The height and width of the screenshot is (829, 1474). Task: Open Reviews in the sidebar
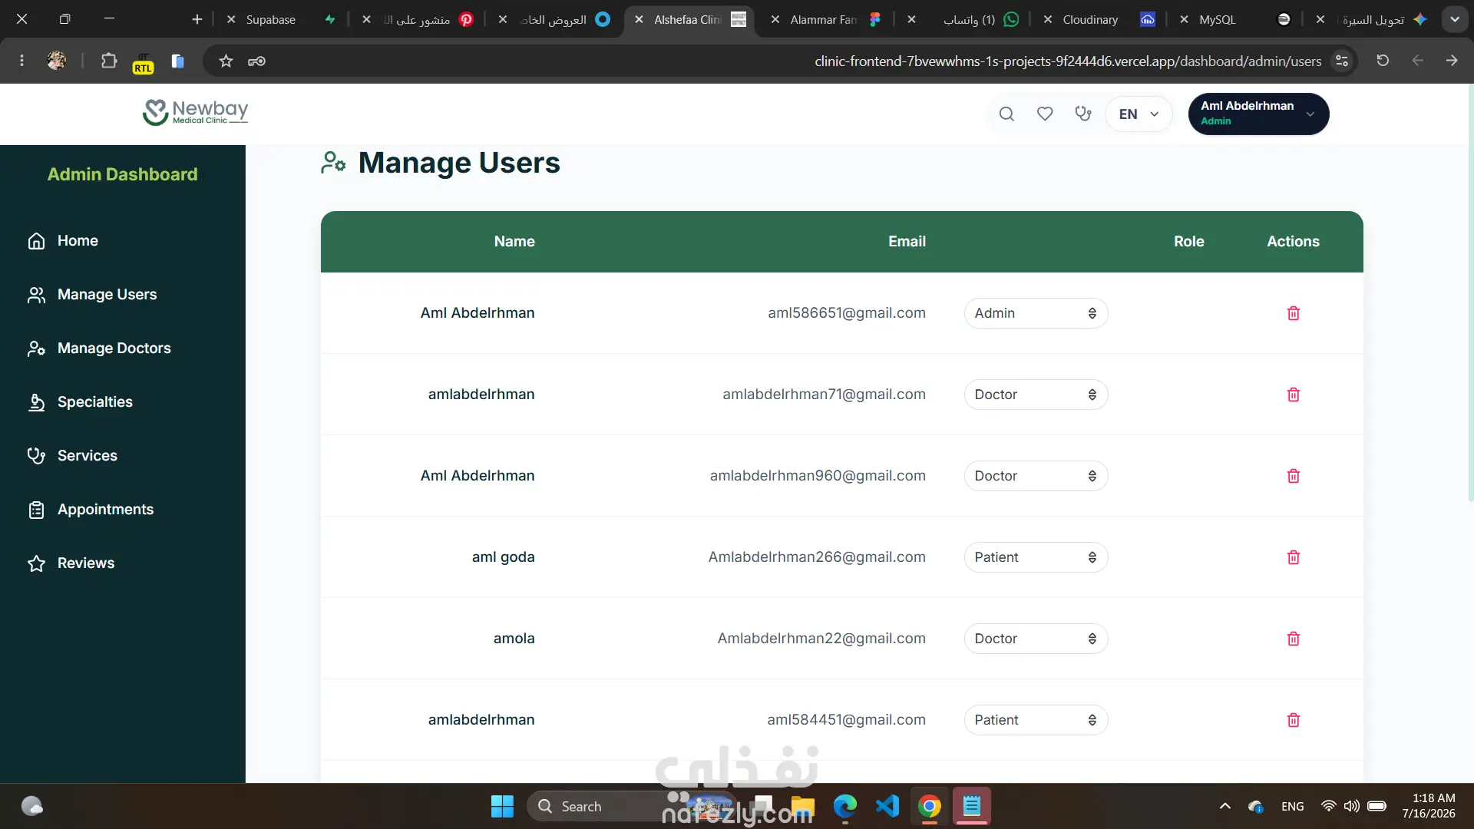71,563
